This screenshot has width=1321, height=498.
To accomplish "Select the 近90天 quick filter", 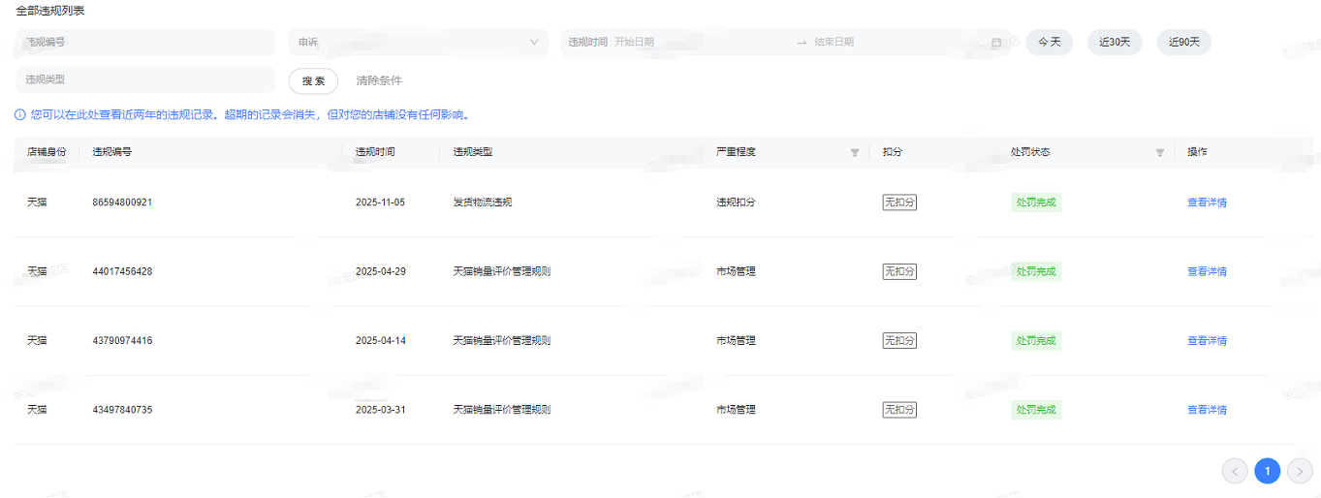I will click(x=1183, y=43).
